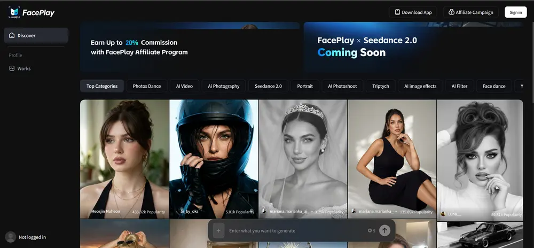The width and height of the screenshot is (534, 248).
Task: Click the Download App button
Action: 413,12
